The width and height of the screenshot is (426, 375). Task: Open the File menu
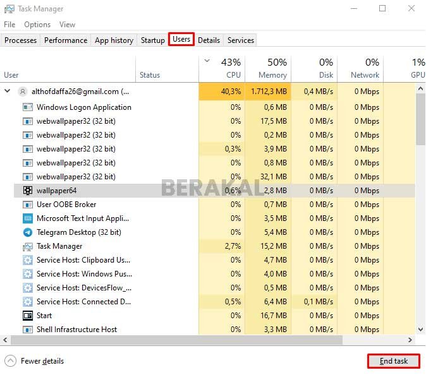[x=9, y=25]
